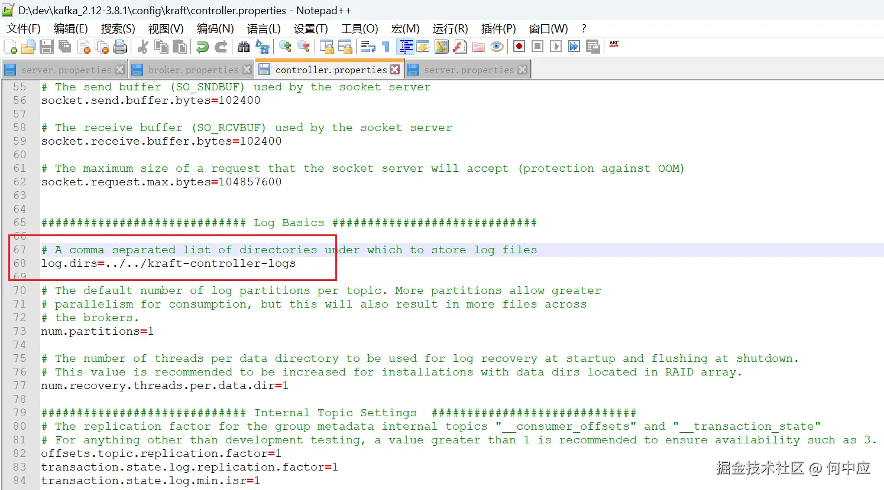The height and width of the screenshot is (490, 884).
Task: Click line number 73 in the margin
Action: pyautogui.click(x=20, y=331)
